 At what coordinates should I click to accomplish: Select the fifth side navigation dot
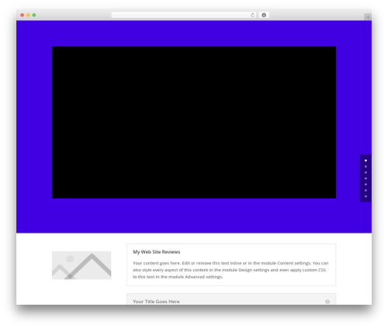pos(365,185)
